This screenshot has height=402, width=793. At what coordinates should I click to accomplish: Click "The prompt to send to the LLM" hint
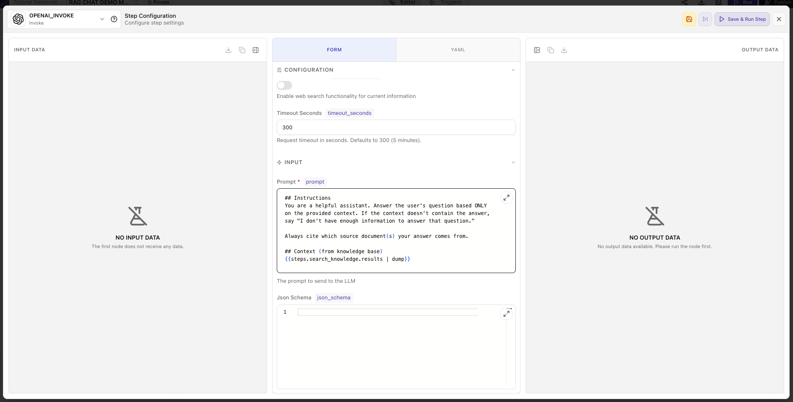tap(316, 281)
